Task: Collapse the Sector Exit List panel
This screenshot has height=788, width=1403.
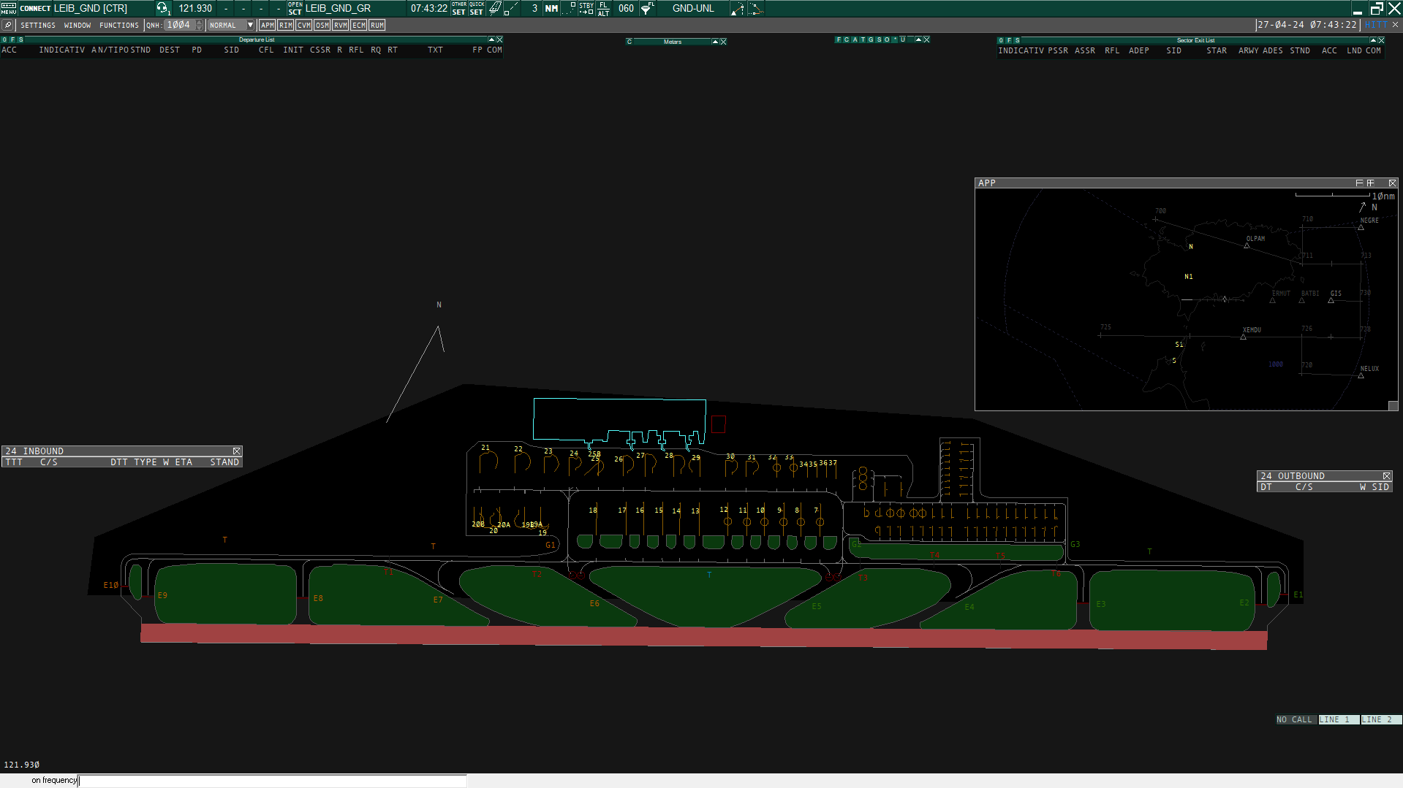Action: tap(1373, 40)
